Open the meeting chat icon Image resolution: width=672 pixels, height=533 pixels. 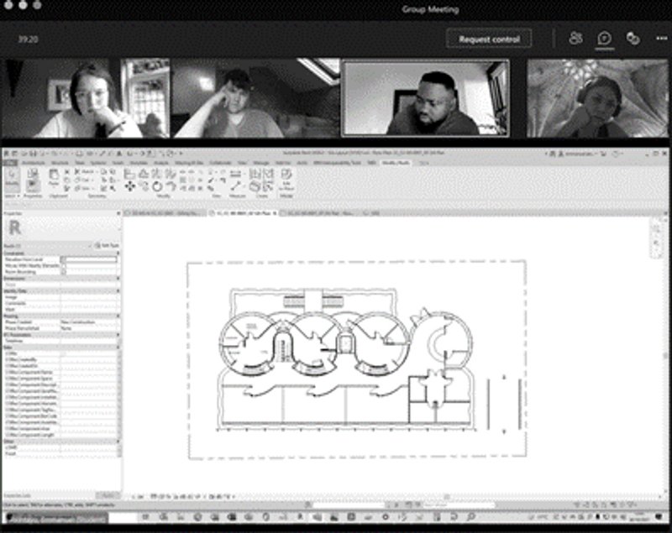tap(604, 39)
